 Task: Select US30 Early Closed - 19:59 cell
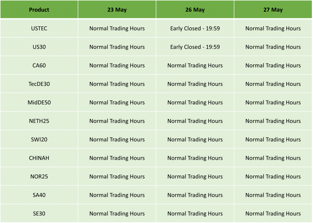pyautogui.click(x=195, y=47)
